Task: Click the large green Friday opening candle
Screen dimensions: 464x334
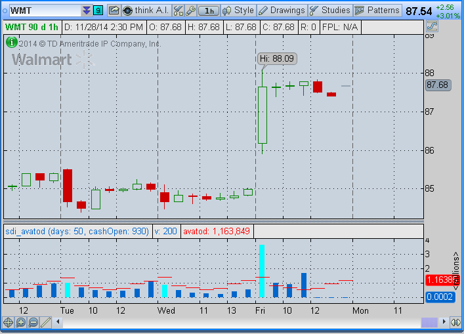Action: (263, 115)
